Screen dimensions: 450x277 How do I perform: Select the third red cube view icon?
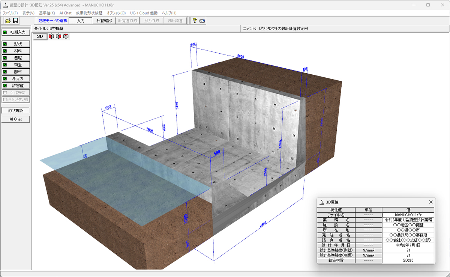[x=66, y=36]
